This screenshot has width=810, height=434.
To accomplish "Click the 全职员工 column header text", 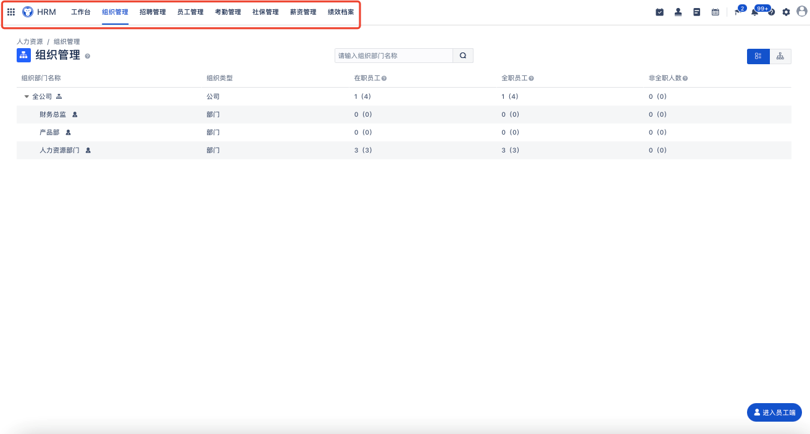I will point(514,78).
